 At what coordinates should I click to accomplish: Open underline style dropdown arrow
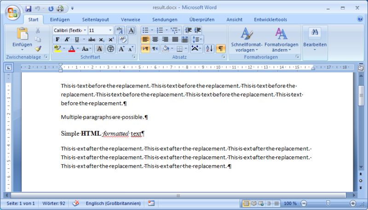84,39
